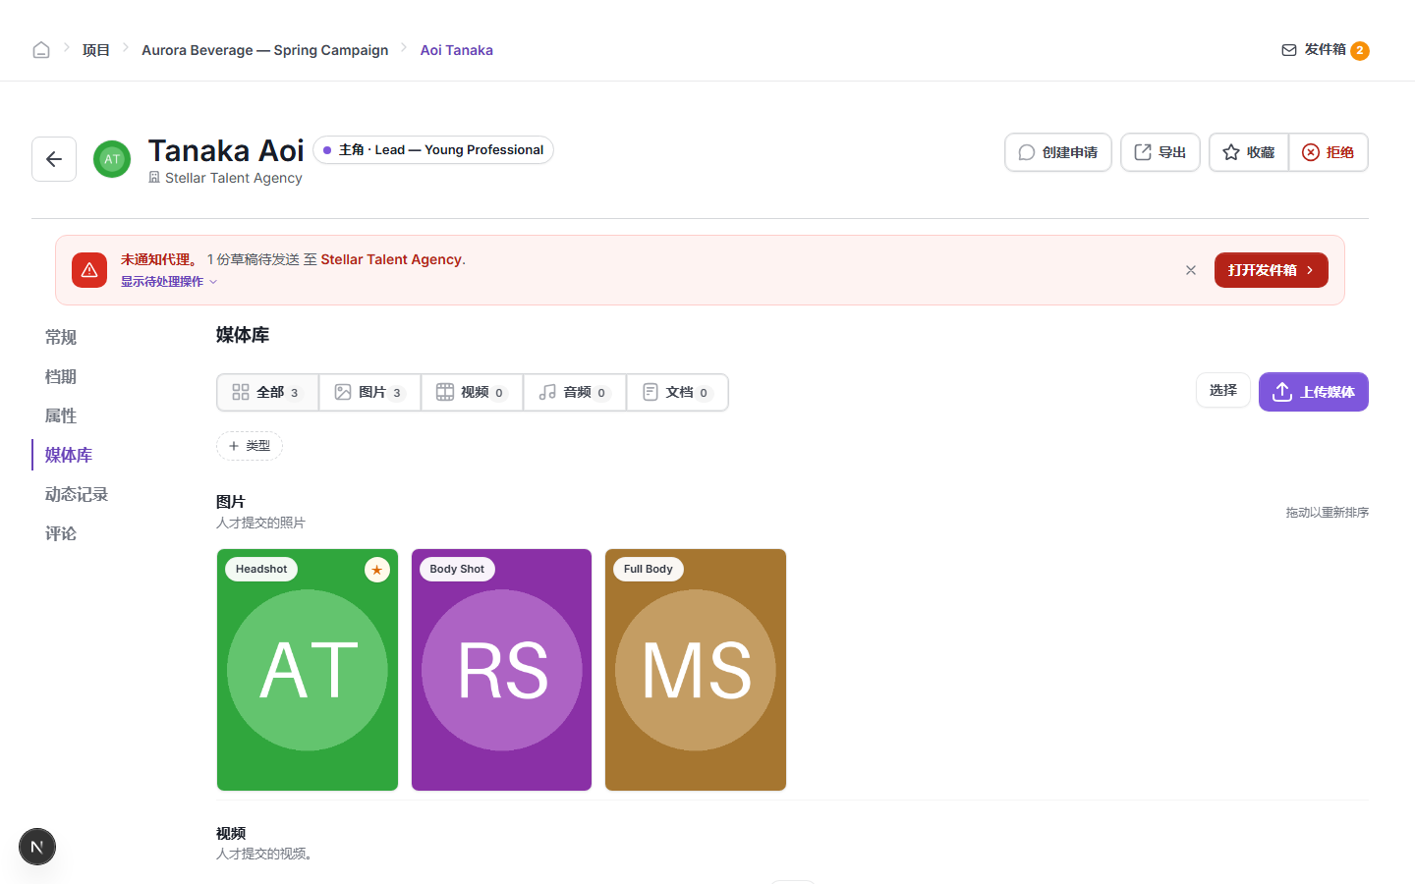Go to the home breadcrumb icon

tap(41, 50)
